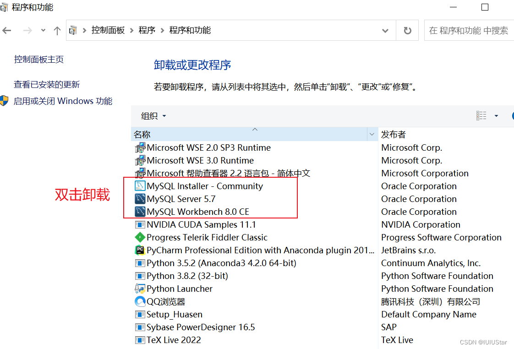
Task: Click the MySQL Workbench 8.0 CE name
Action: (x=198, y=212)
